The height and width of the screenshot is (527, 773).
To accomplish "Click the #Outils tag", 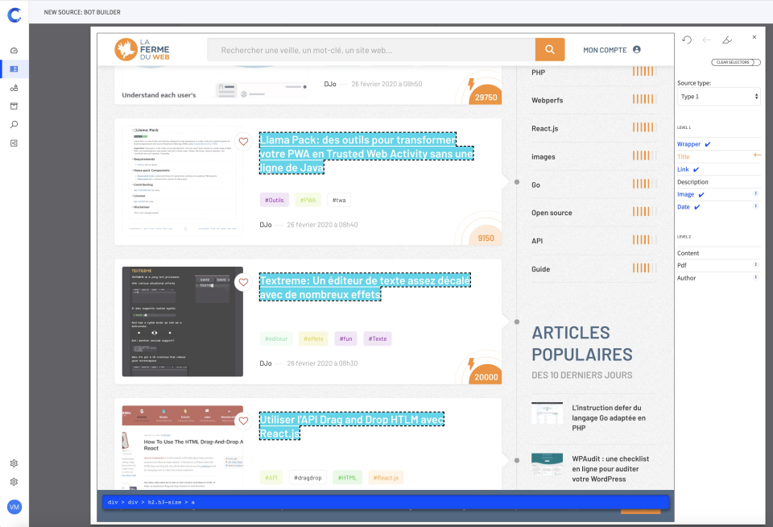I will (x=274, y=200).
